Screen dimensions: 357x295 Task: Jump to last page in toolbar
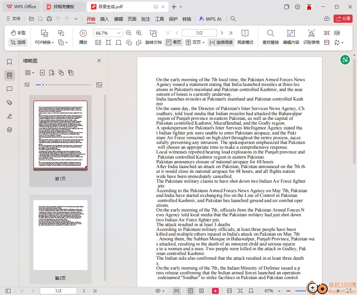pos(231,33)
